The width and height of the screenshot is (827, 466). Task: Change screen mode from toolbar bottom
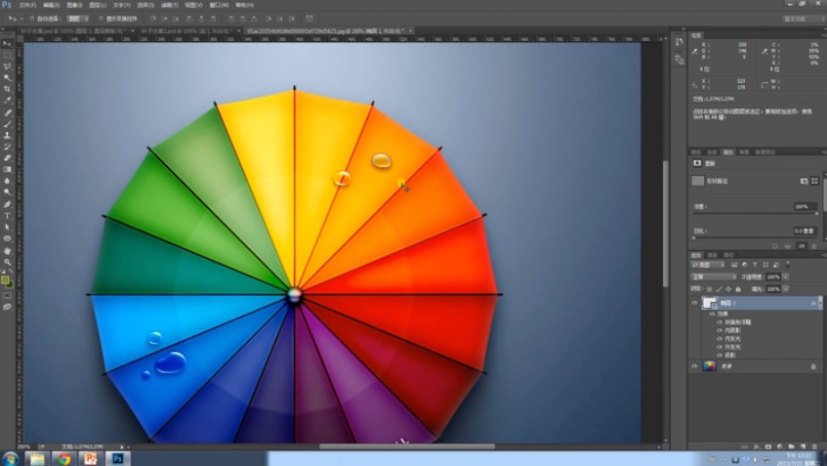[x=7, y=307]
